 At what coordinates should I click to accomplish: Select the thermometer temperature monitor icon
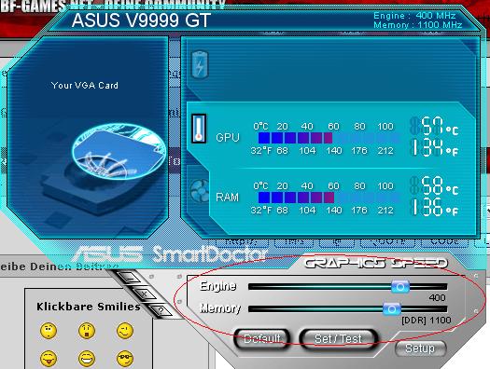coord(199,129)
